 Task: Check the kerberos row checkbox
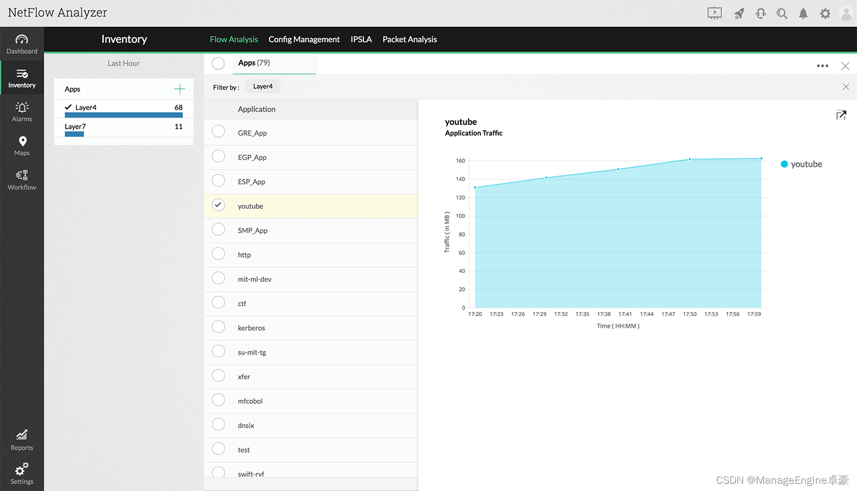pyautogui.click(x=218, y=326)
